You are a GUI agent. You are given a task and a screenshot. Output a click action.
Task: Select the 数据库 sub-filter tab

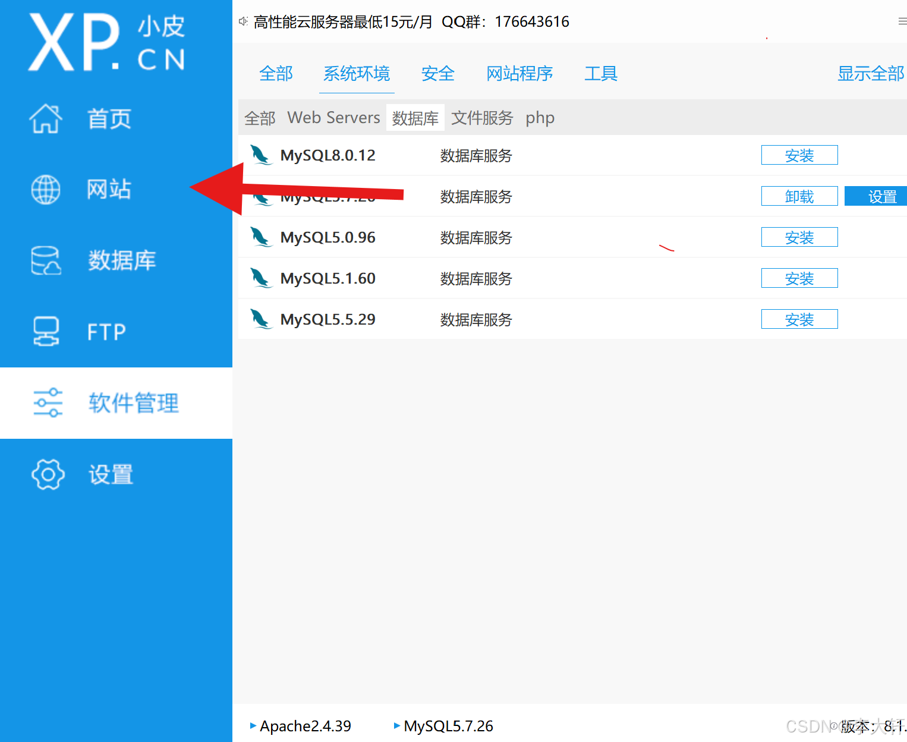click(415, 118)
